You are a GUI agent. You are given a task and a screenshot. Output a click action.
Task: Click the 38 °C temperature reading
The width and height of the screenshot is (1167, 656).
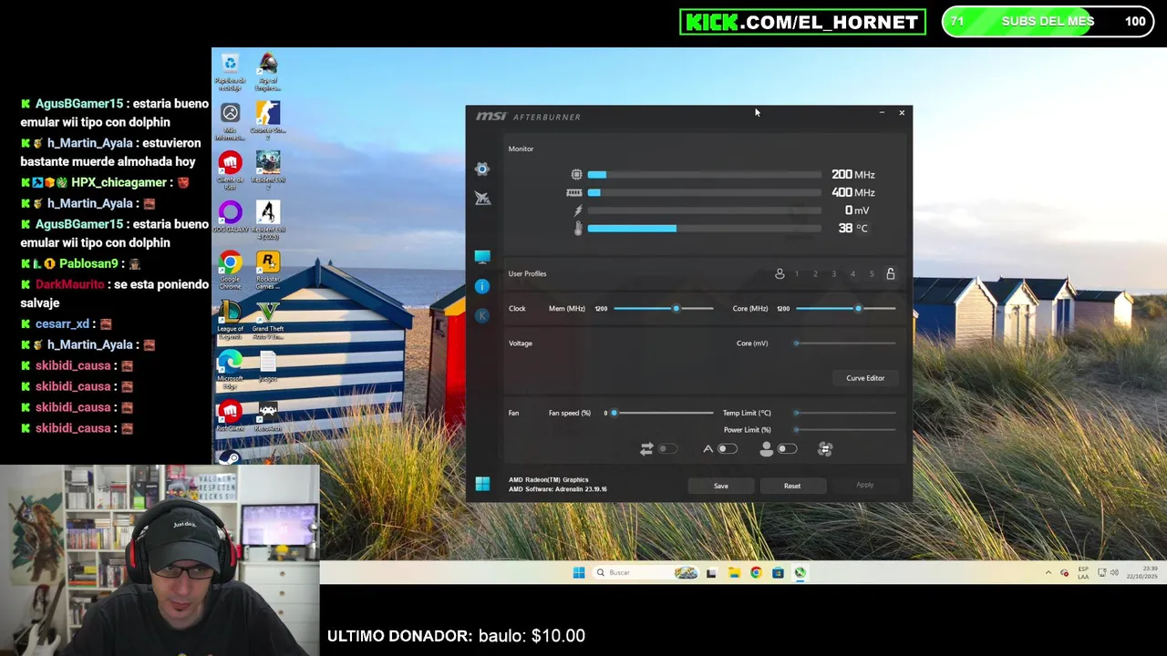point(853,229)
